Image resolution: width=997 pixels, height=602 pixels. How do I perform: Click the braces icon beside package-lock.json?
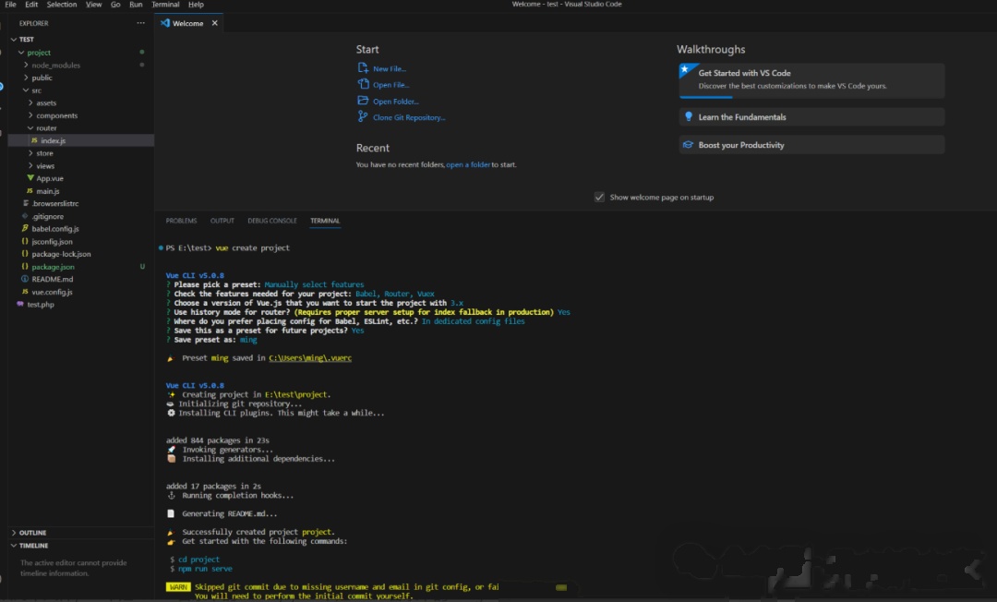click(25, 254)
